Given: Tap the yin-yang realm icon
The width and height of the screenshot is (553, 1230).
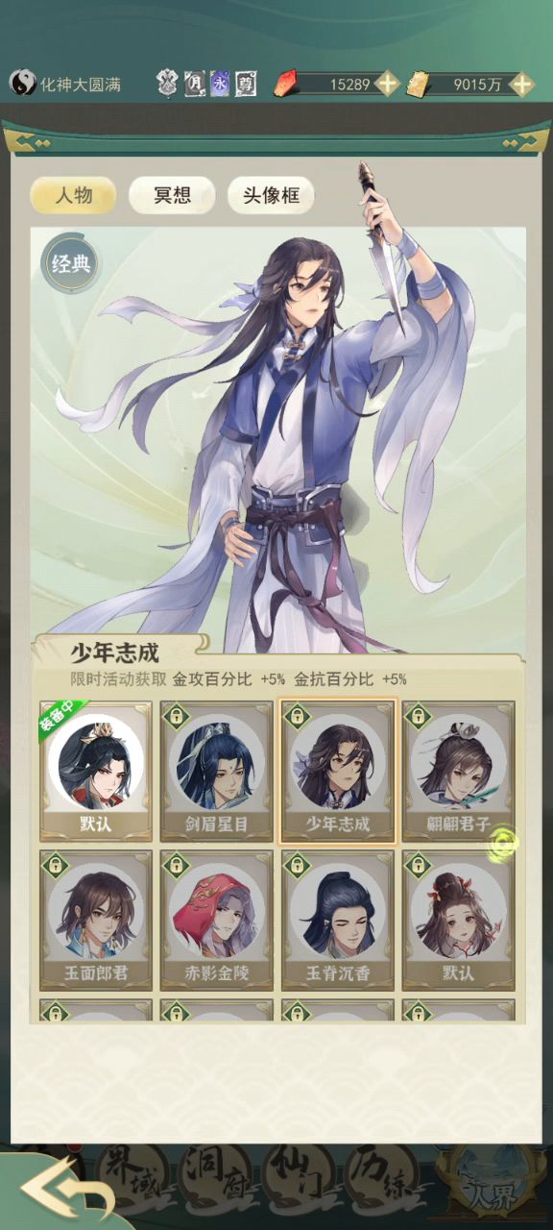Looking at the screenshot, I should click(22, 84).
